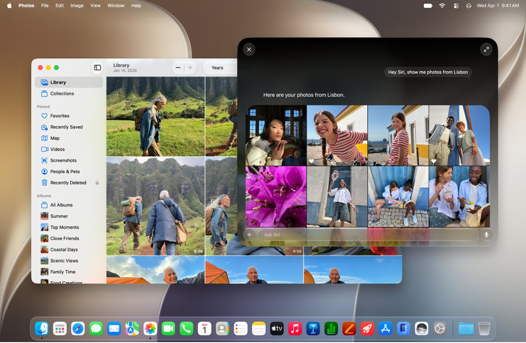
Task: Open the Scenic Views album
Action: [x=69, y=261]
